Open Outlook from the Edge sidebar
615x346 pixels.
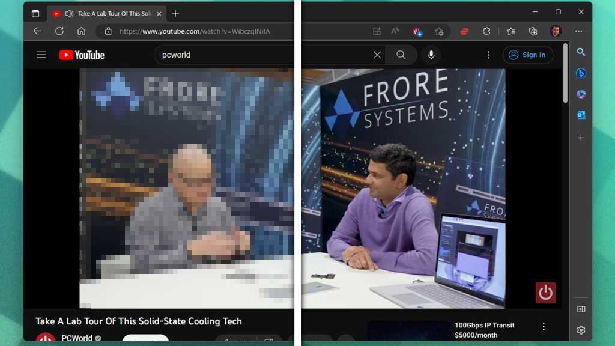coord(581,115)
